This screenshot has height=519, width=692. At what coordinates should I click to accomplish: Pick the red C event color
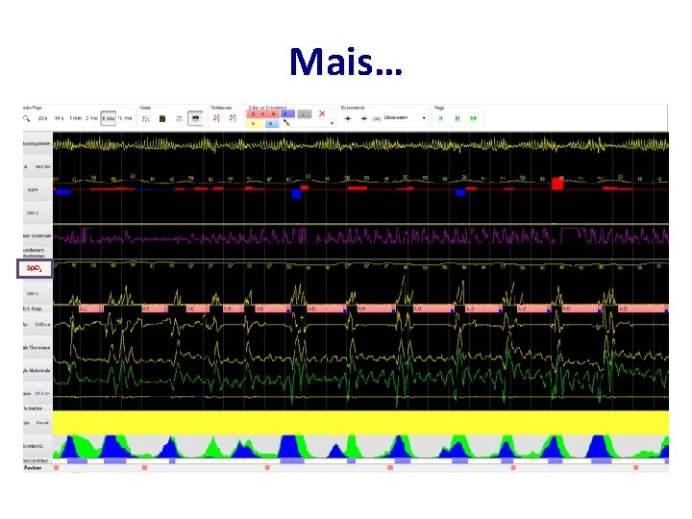pos(263,113)
